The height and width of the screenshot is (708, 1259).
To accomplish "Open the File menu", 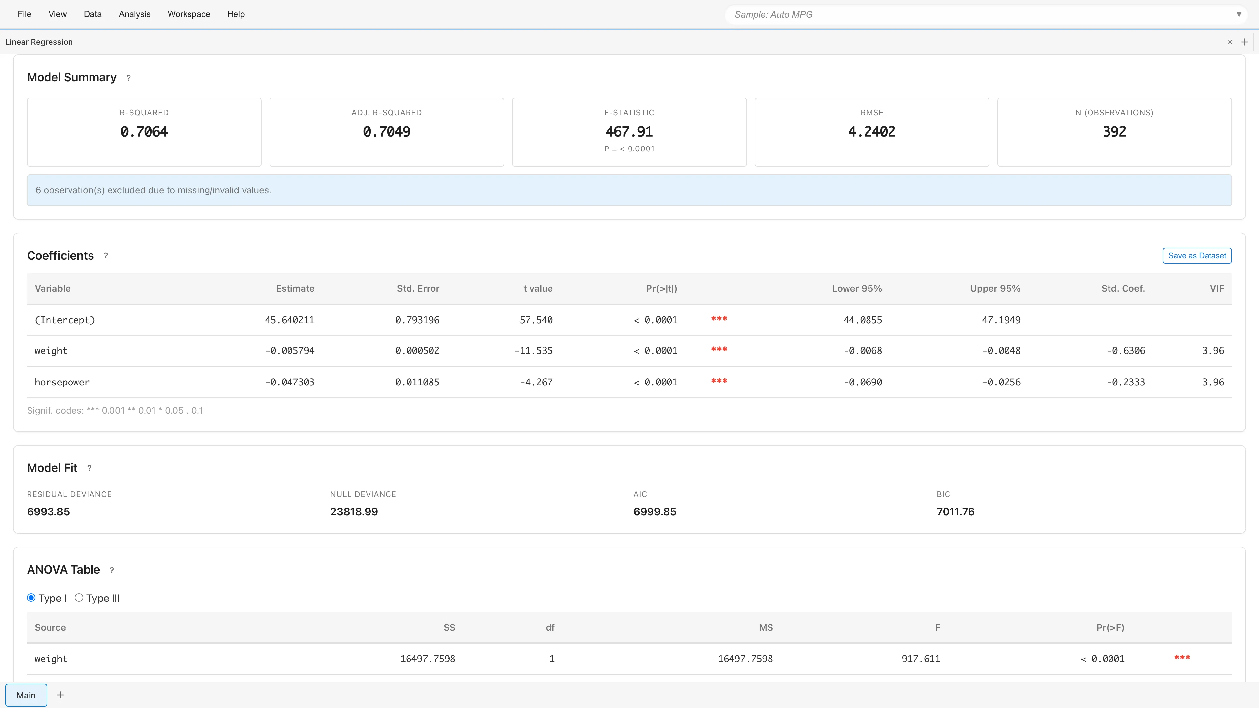I will click(x=25, y=14).
